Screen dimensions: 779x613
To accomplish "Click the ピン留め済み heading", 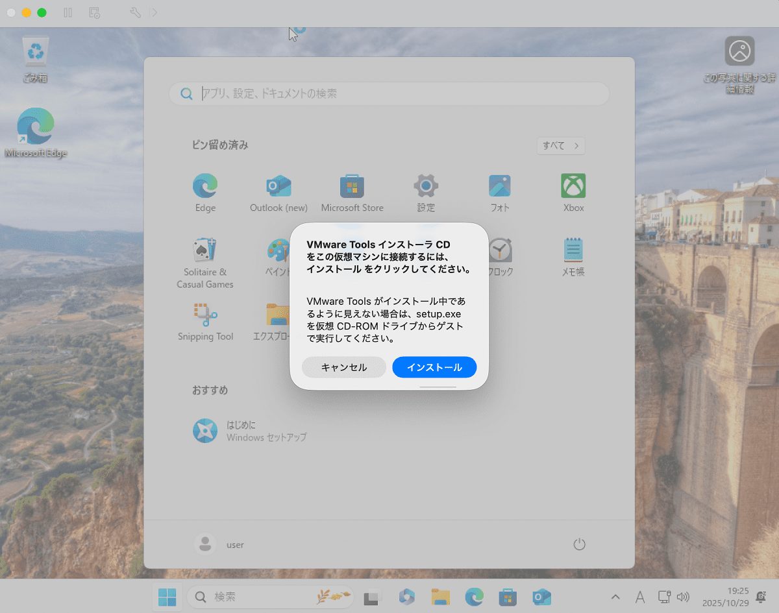I will coord(220,145).
